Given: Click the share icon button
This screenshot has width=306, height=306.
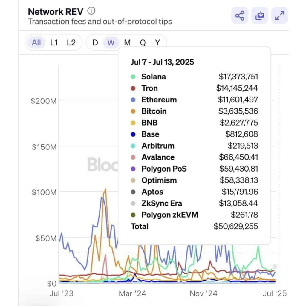Looking at the screenshot, I should pos(240,16).
